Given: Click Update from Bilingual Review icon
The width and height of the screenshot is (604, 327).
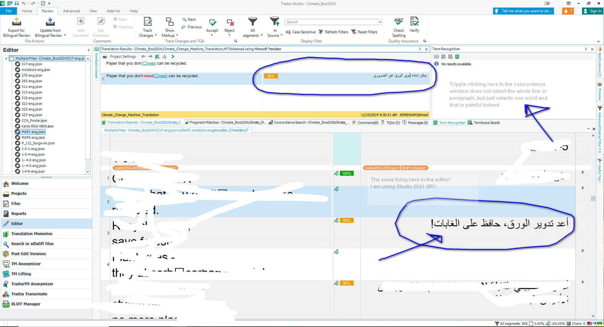Looking at the screenshot, I should pyautogui.click(x=50, y=22).
